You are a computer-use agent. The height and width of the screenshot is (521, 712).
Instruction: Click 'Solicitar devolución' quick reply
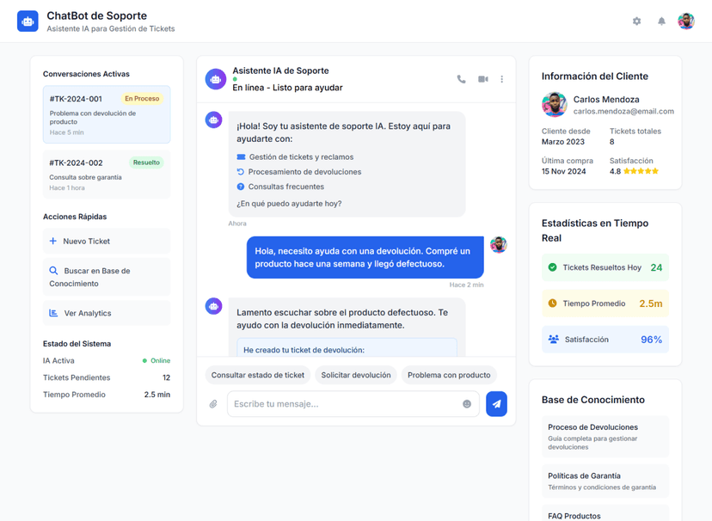[356, 376]
